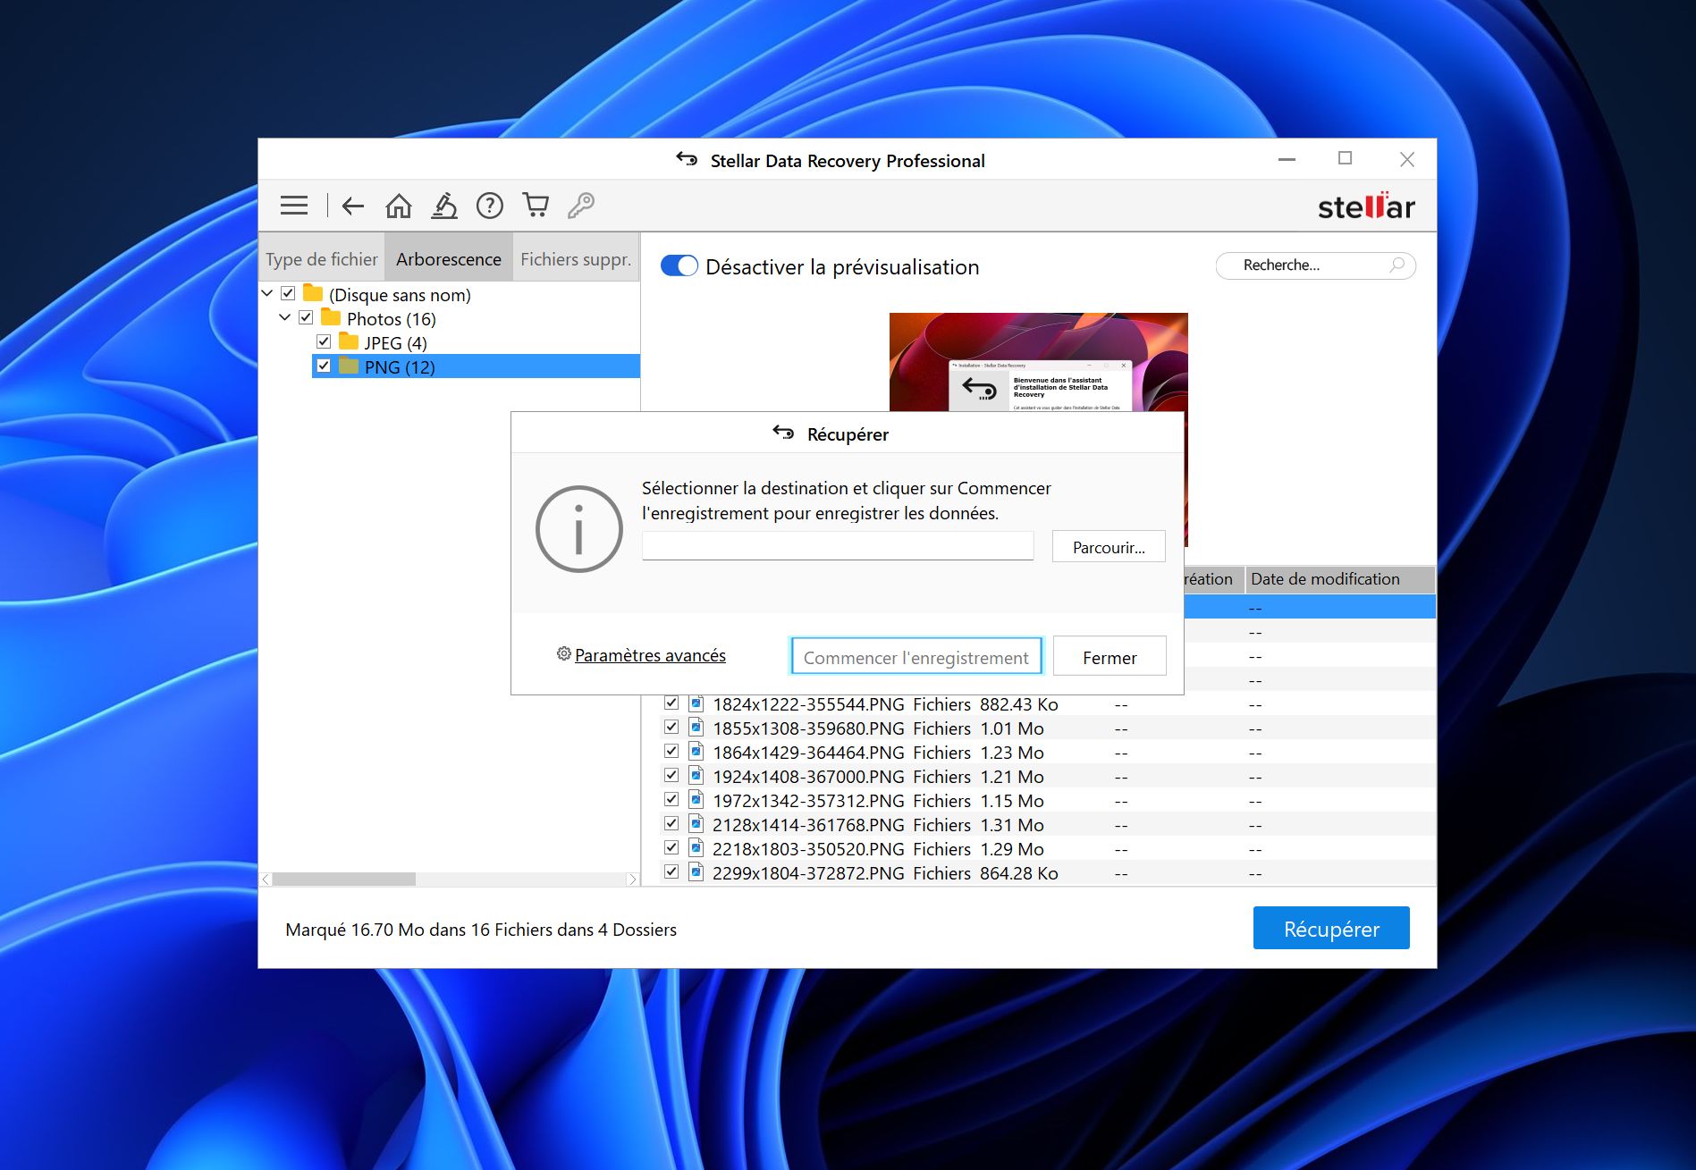Click the destination path input field
Screen dimensions: 1696x1170
click(838, 546)
